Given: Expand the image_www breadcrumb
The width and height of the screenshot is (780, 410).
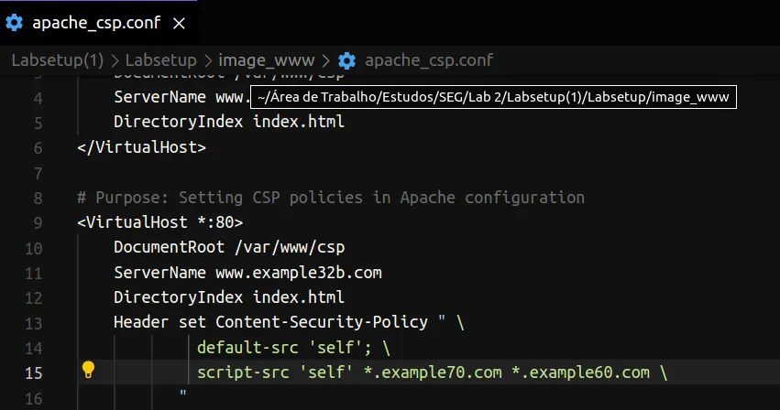Looking at the screenshot, I should tap(271, 61).
